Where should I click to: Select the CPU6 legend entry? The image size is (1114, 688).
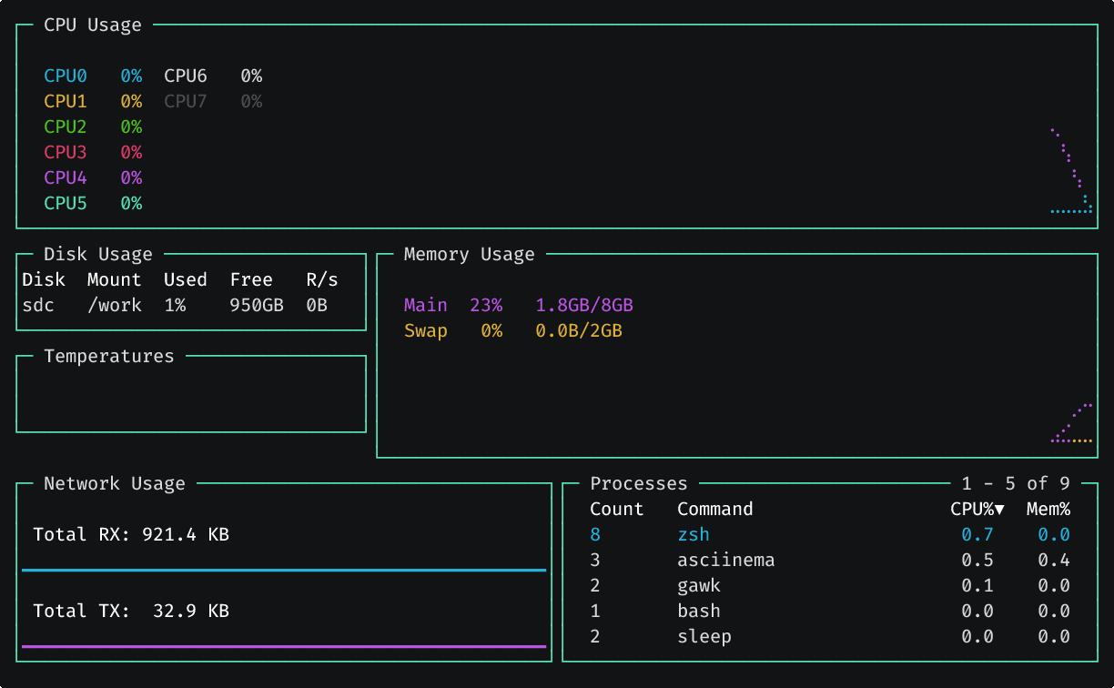point(185,76)
